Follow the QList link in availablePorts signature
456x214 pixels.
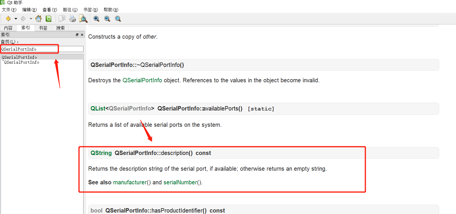(x=98, y=109)
